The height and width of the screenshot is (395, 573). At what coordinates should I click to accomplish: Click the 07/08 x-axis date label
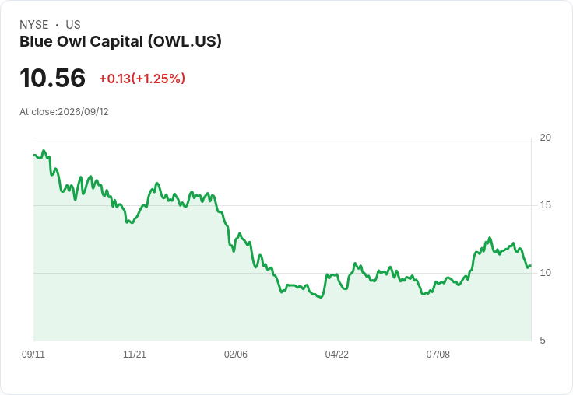coord(438,354)
